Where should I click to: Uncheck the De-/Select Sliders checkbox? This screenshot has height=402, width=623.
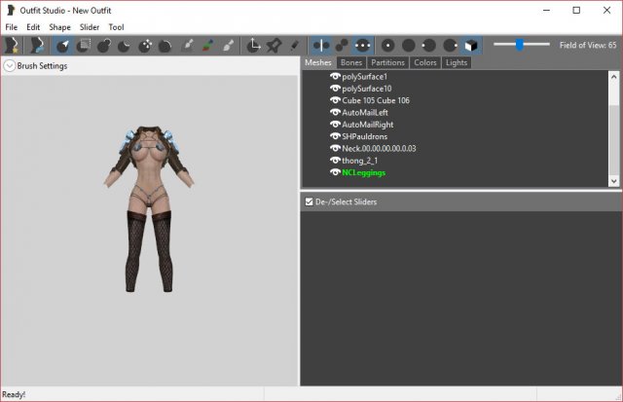pos(310,201)
